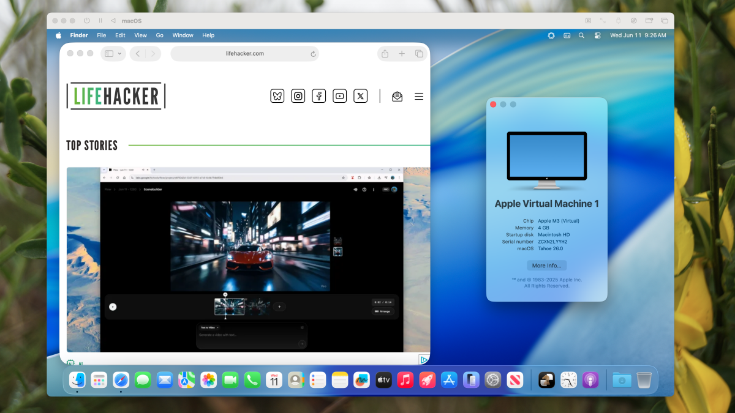Open Maps from the Dock
This screenshot has width=735, height=413.
point(186,380)
